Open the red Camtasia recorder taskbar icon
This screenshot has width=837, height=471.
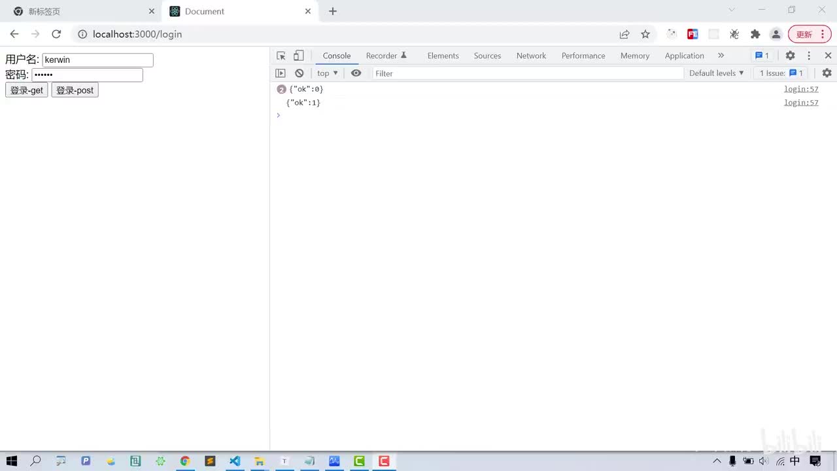click(x=384, y=461)
